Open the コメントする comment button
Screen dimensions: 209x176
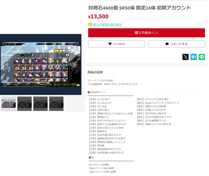pyautogui.click(x=176, y=44)
